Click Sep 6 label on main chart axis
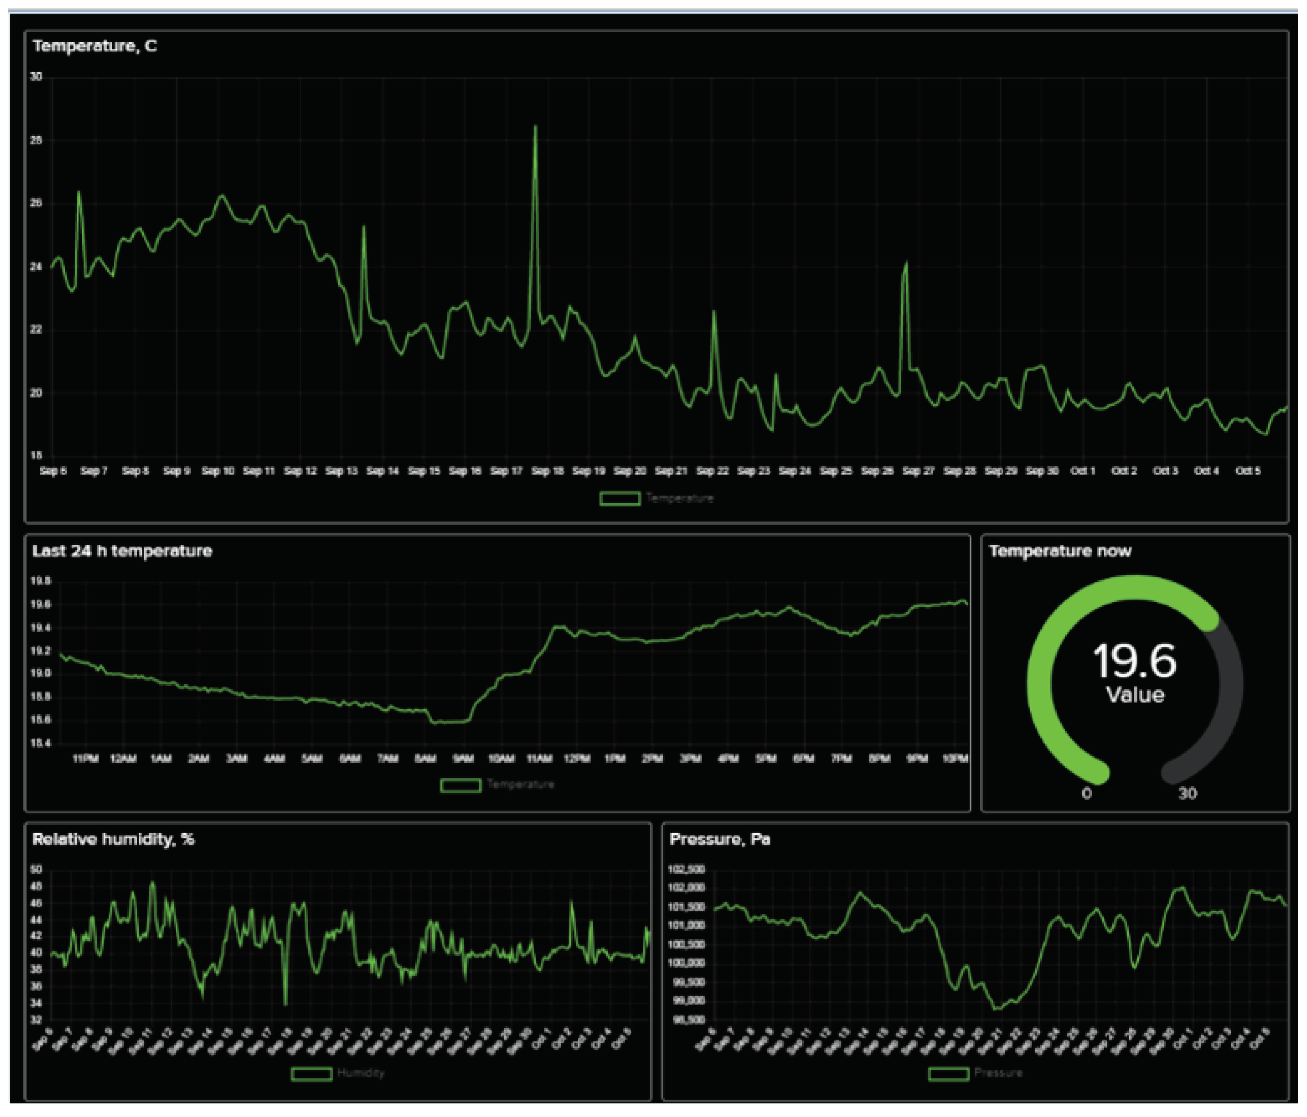 coord(53,471)
